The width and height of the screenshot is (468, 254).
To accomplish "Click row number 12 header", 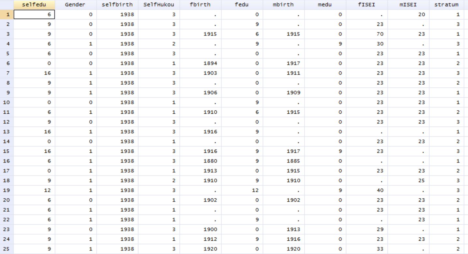I will (7, 122).
